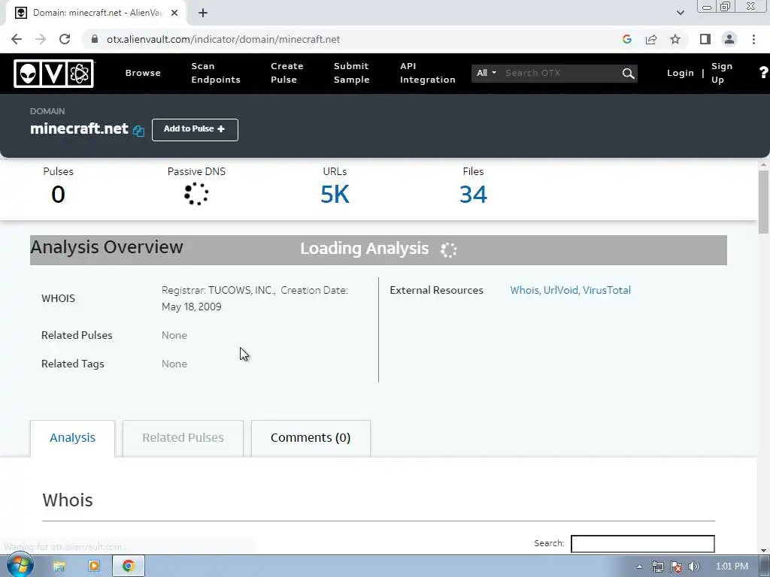Viewport: 770px width, 577px height.
Task: Focus the Search OTX input field
Action: coord(559,73)
